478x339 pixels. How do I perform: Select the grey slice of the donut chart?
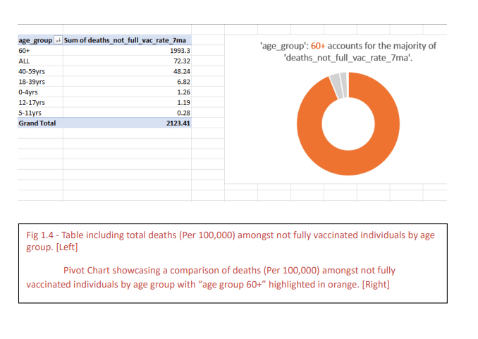click(x=338, y=85)
